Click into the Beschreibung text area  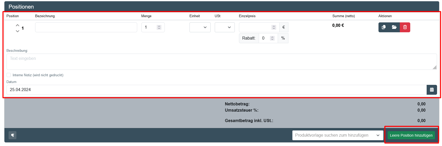tap(221, 62)
